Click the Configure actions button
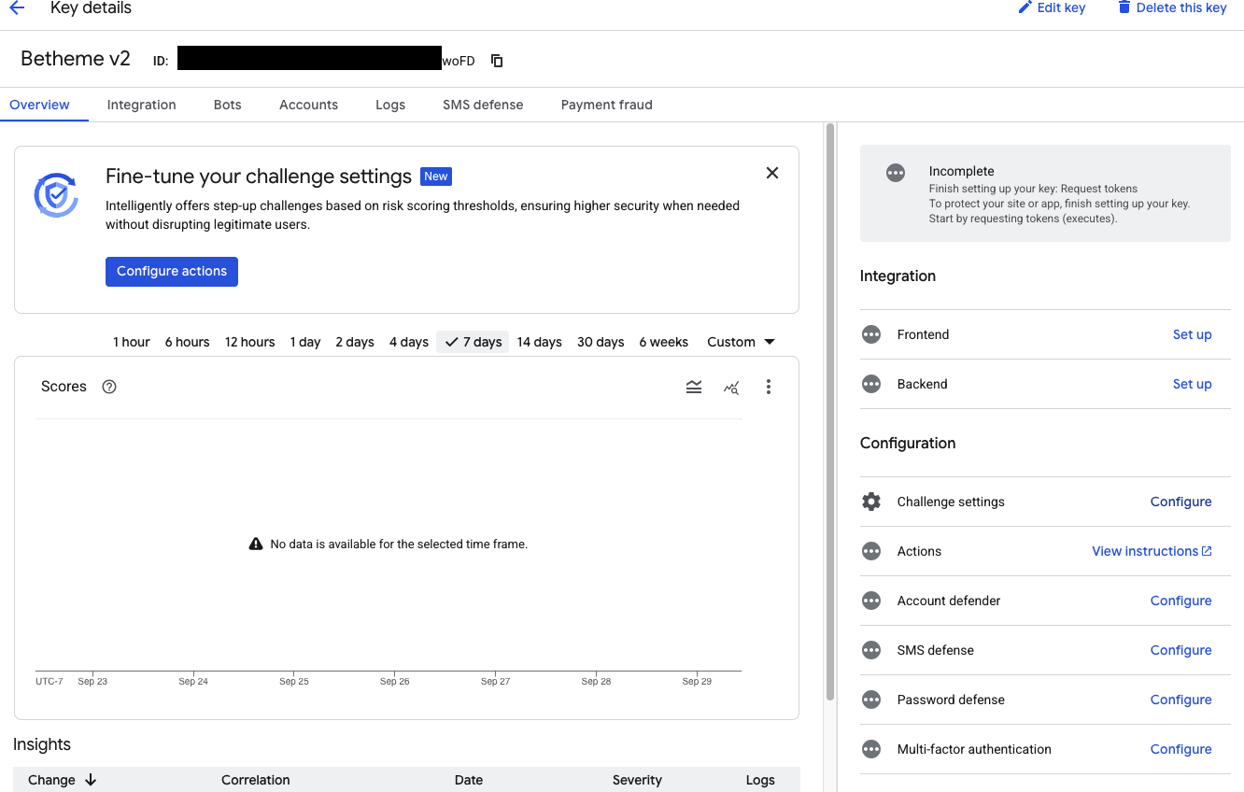 (x=172, y=272)
